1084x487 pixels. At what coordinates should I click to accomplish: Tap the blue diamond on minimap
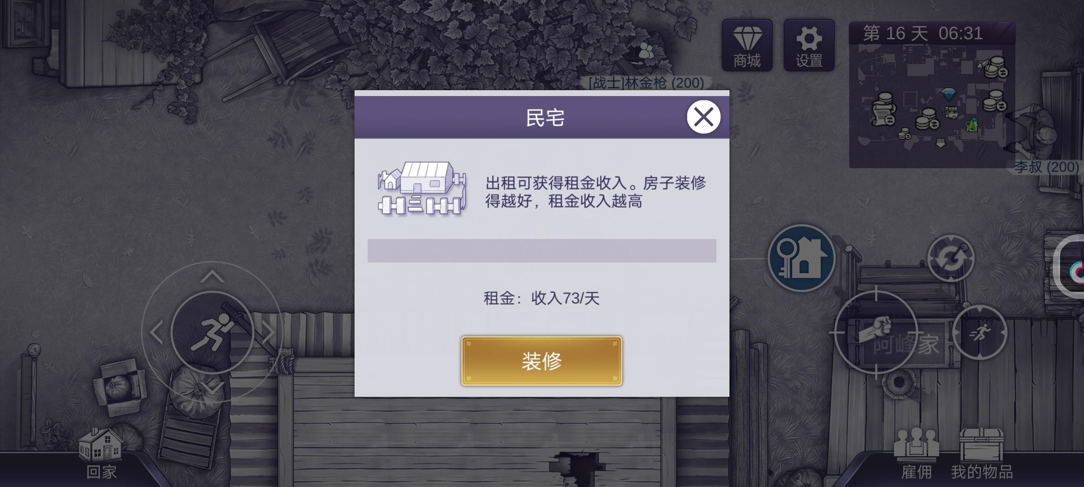point(948,94)
